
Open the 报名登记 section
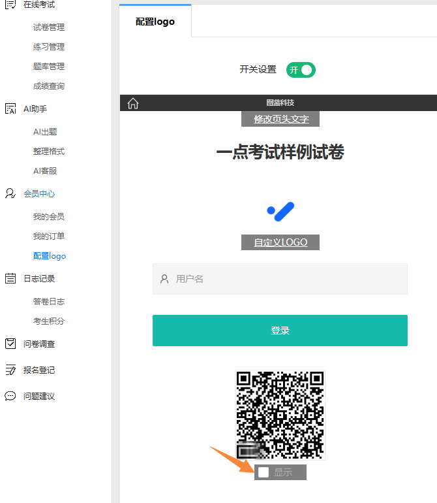[x=39, y=370]
